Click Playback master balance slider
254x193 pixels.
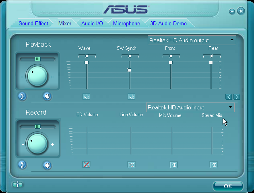point(37,59)
